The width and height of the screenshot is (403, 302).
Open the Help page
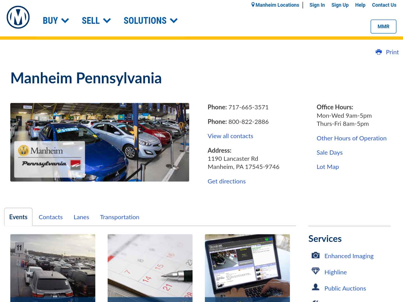point(360,5)
